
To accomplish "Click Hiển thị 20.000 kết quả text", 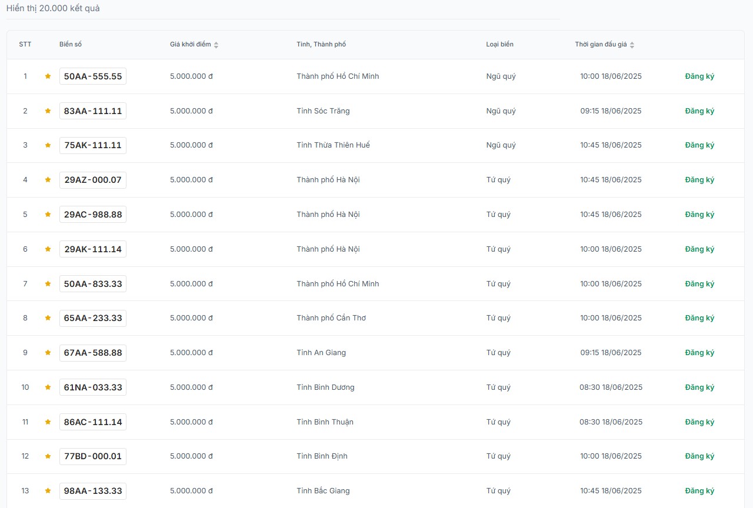I will pyautogui.click(x=53, y=9).
